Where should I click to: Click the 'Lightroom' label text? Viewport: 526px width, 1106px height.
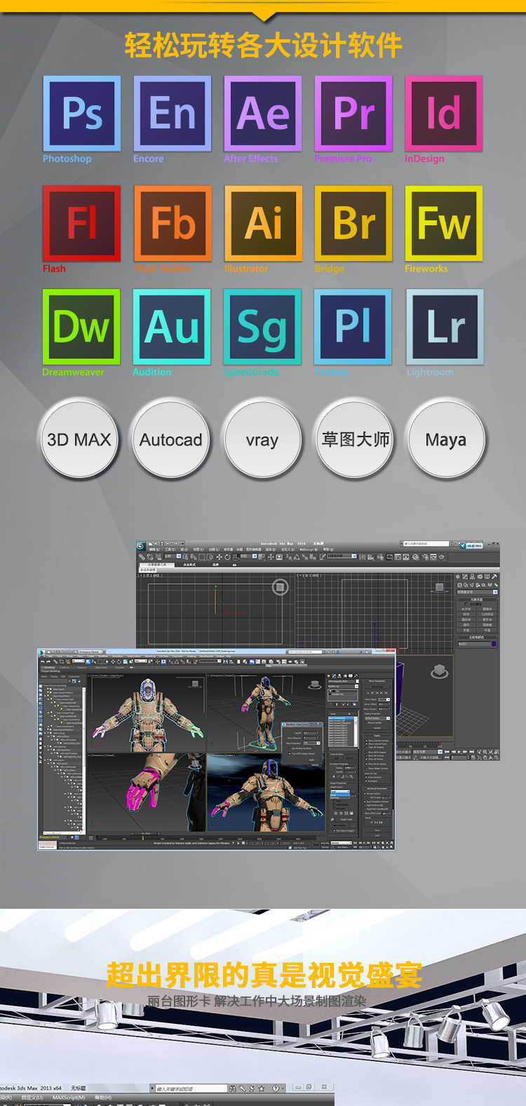pyautogui.click(x=430, y=372)
